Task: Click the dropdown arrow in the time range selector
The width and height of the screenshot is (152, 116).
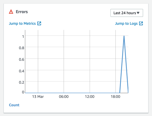Action: tap(138, 13)
